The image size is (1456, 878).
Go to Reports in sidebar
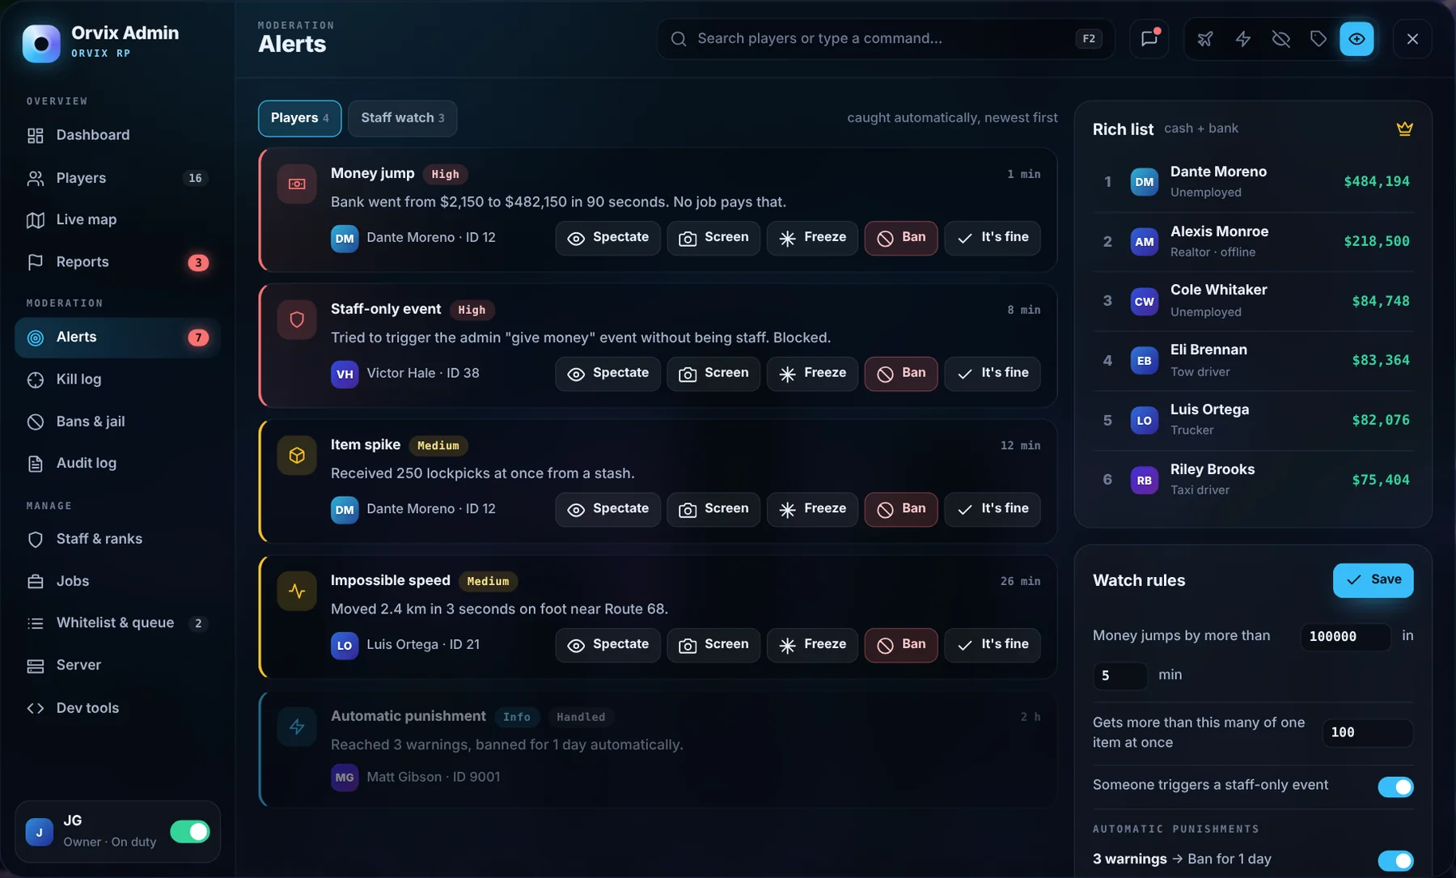coord(117,262)
